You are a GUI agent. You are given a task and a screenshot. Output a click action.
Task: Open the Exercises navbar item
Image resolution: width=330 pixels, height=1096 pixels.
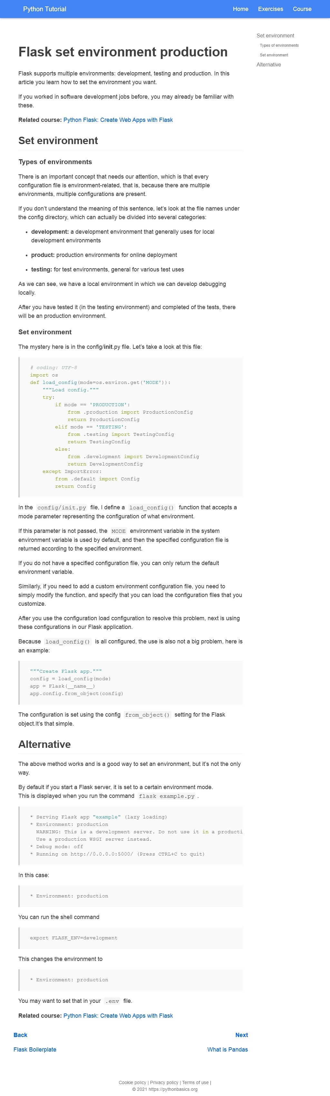click(270, 9)
